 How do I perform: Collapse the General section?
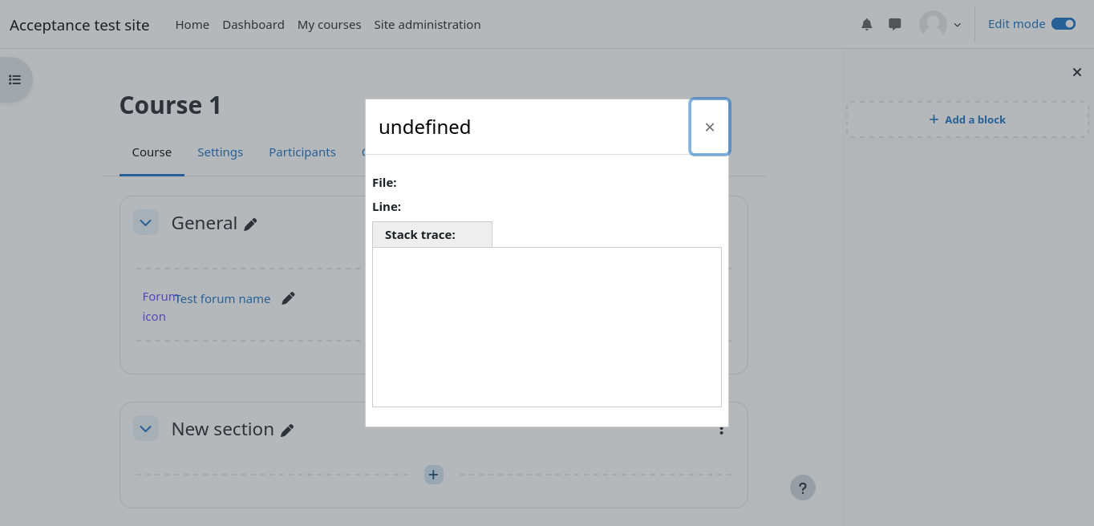(x=146, y=223)
